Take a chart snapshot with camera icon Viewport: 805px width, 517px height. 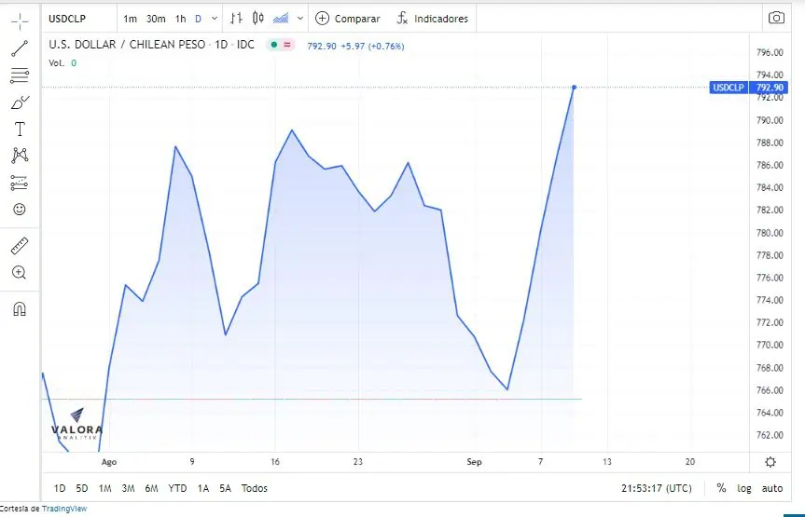(x=776, y=18)
